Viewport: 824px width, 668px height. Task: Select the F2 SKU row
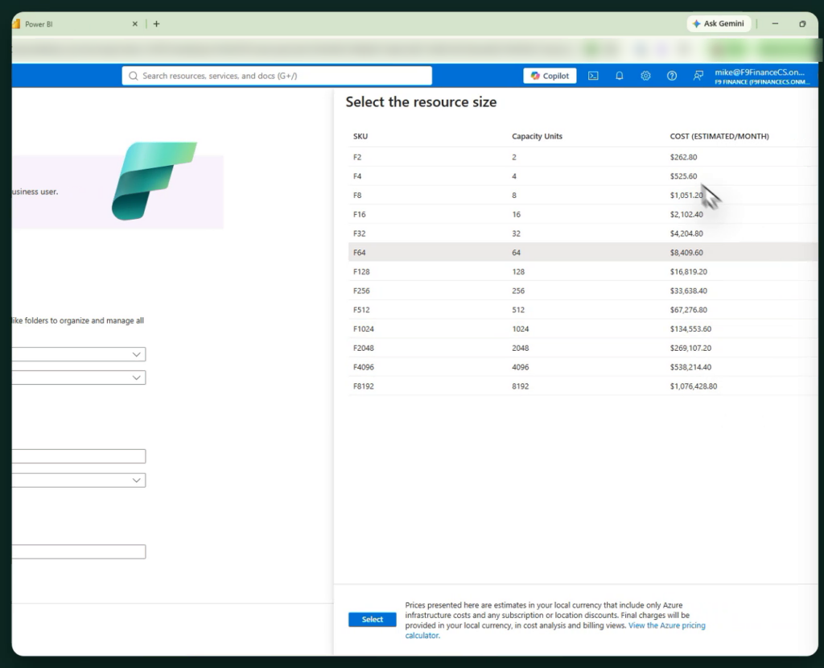(x=583, y=157)
